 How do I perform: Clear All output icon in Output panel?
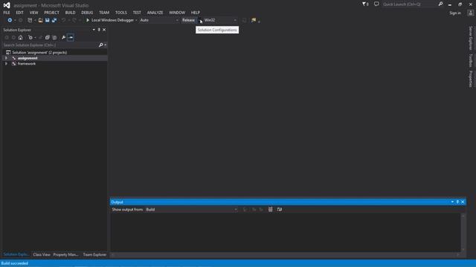(x=270, y=209)
